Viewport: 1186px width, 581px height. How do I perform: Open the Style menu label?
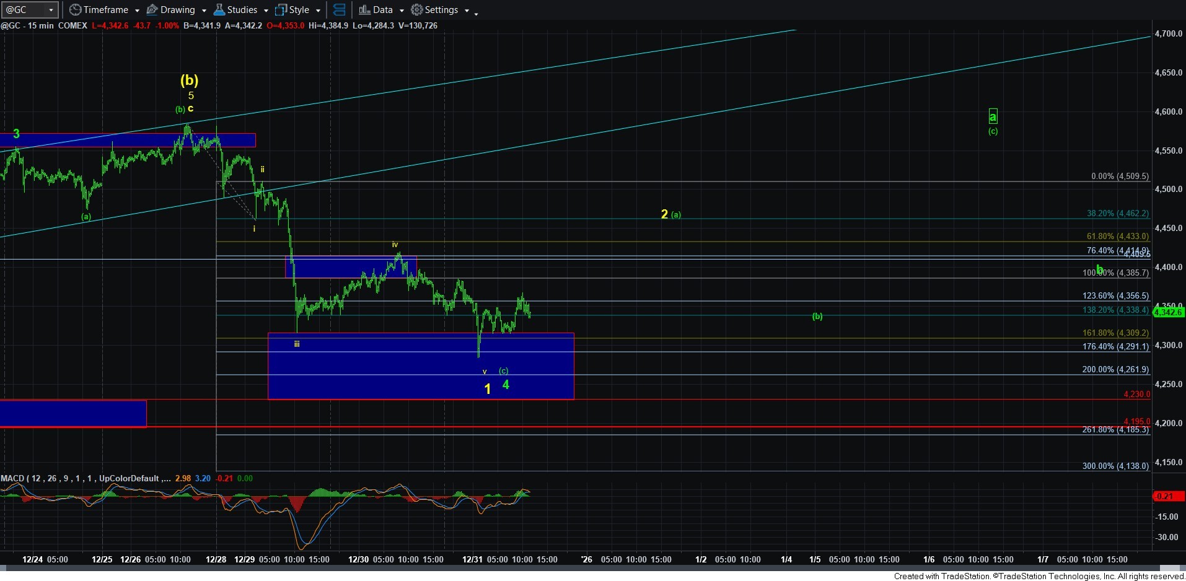coord(299,10)
